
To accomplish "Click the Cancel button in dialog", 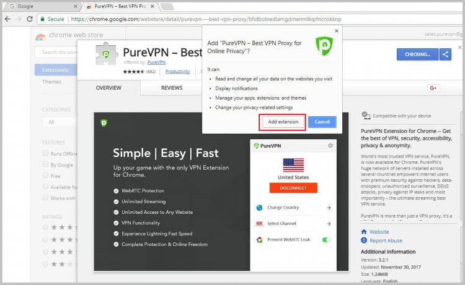I will click(x=322, y=122).
